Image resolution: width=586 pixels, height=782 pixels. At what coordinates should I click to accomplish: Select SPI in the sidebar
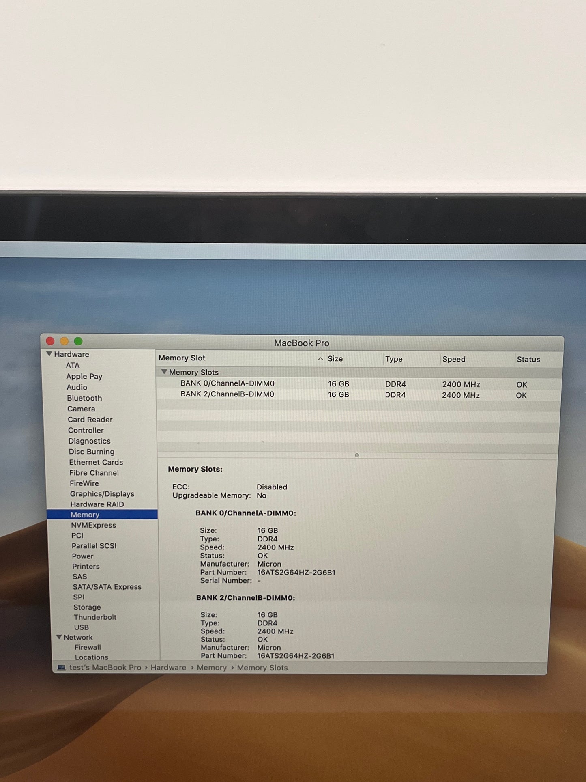pyautogui.click(x=79, y=597)
